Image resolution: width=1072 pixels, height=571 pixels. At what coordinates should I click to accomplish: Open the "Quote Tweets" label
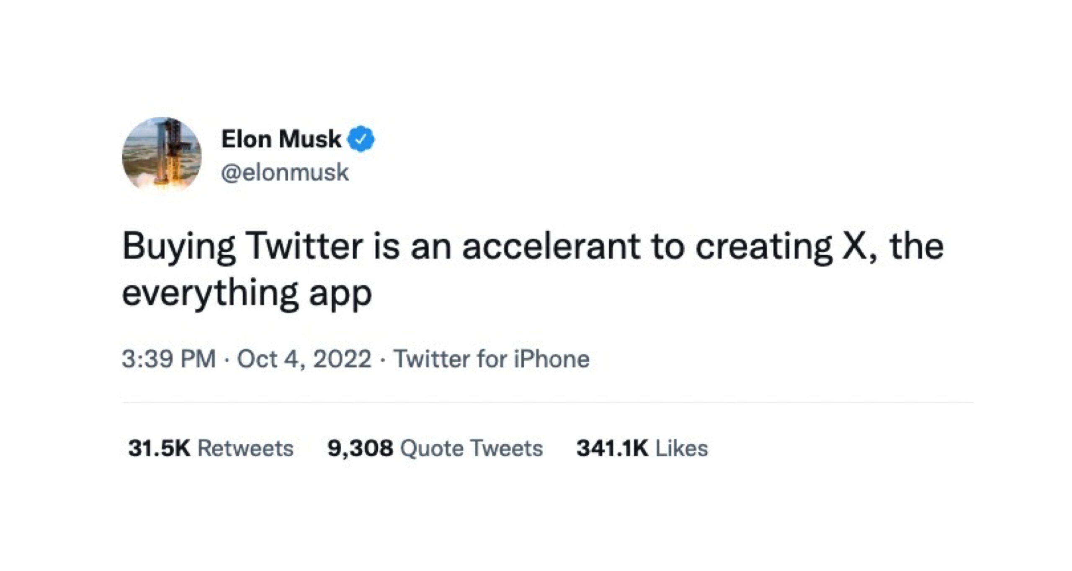tap(472, 448)
